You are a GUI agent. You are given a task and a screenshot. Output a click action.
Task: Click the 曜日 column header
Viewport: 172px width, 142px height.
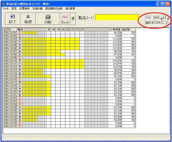pos(20,29)
